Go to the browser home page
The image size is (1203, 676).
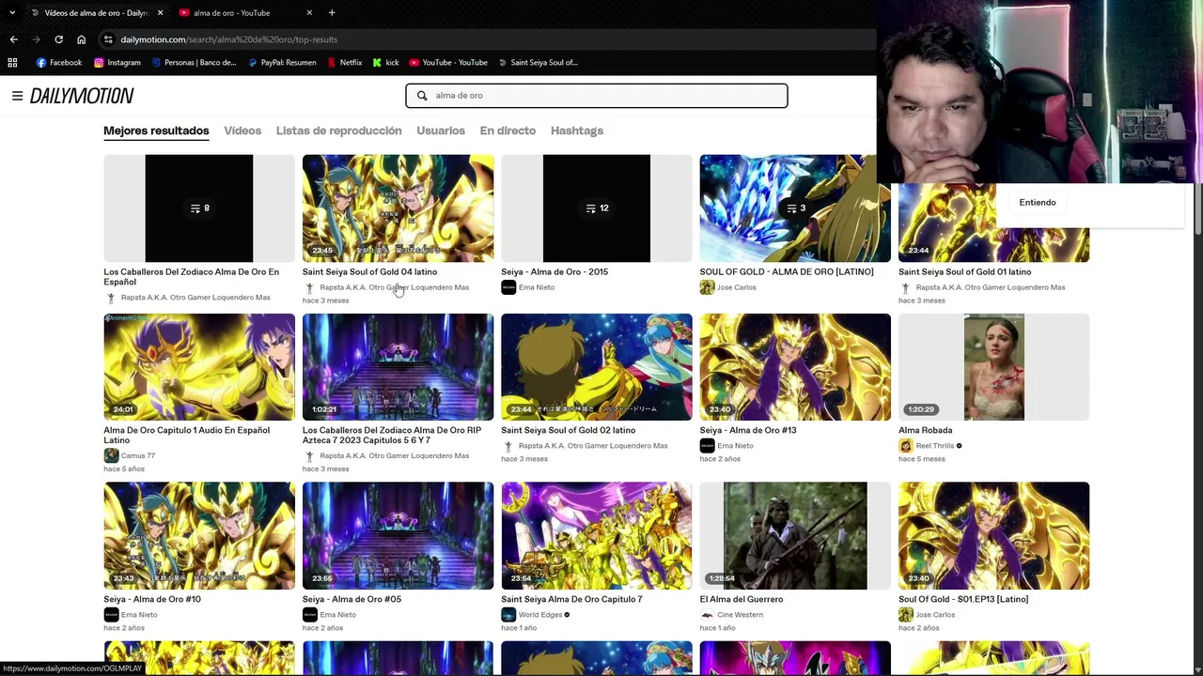click(81, 39)
